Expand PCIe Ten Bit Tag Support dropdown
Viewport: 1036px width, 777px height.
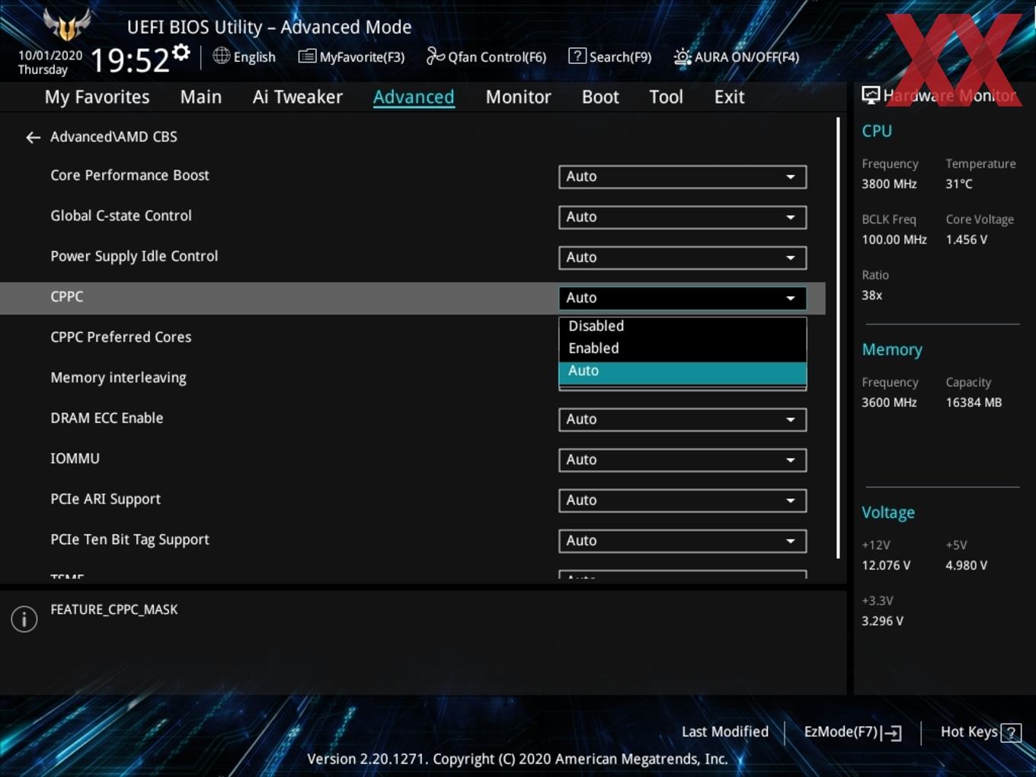pos(683,541)
